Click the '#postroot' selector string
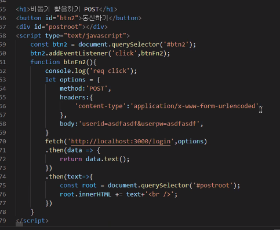This screenshot has height=230, width=280. (213, 186)
